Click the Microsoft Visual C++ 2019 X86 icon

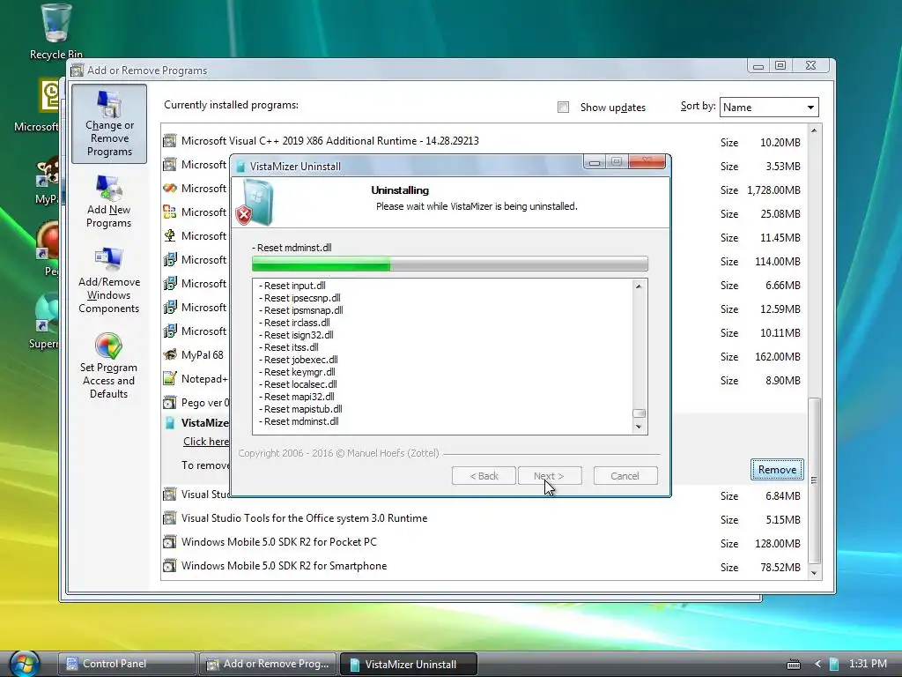pos(170,140)
